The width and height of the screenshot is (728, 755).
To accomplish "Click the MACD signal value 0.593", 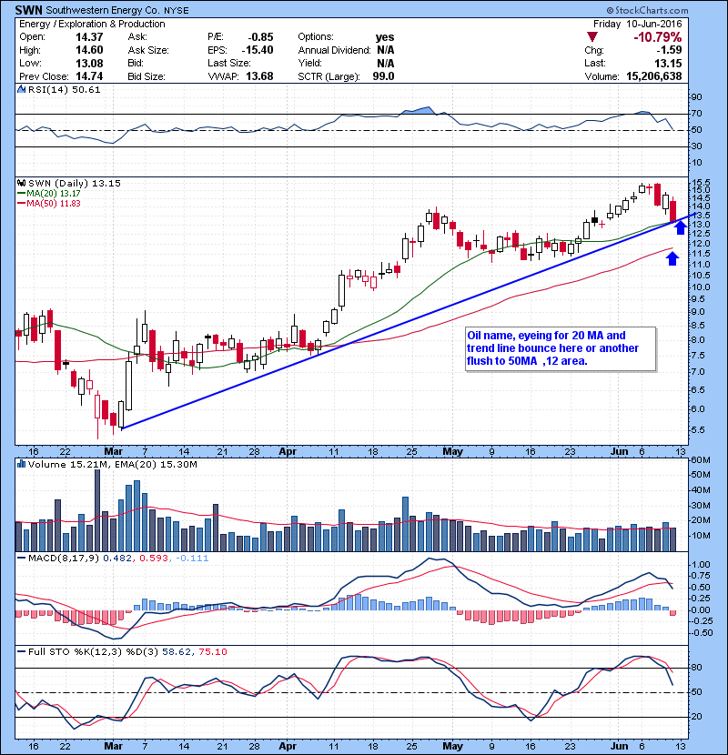I will tap(154, 559).
